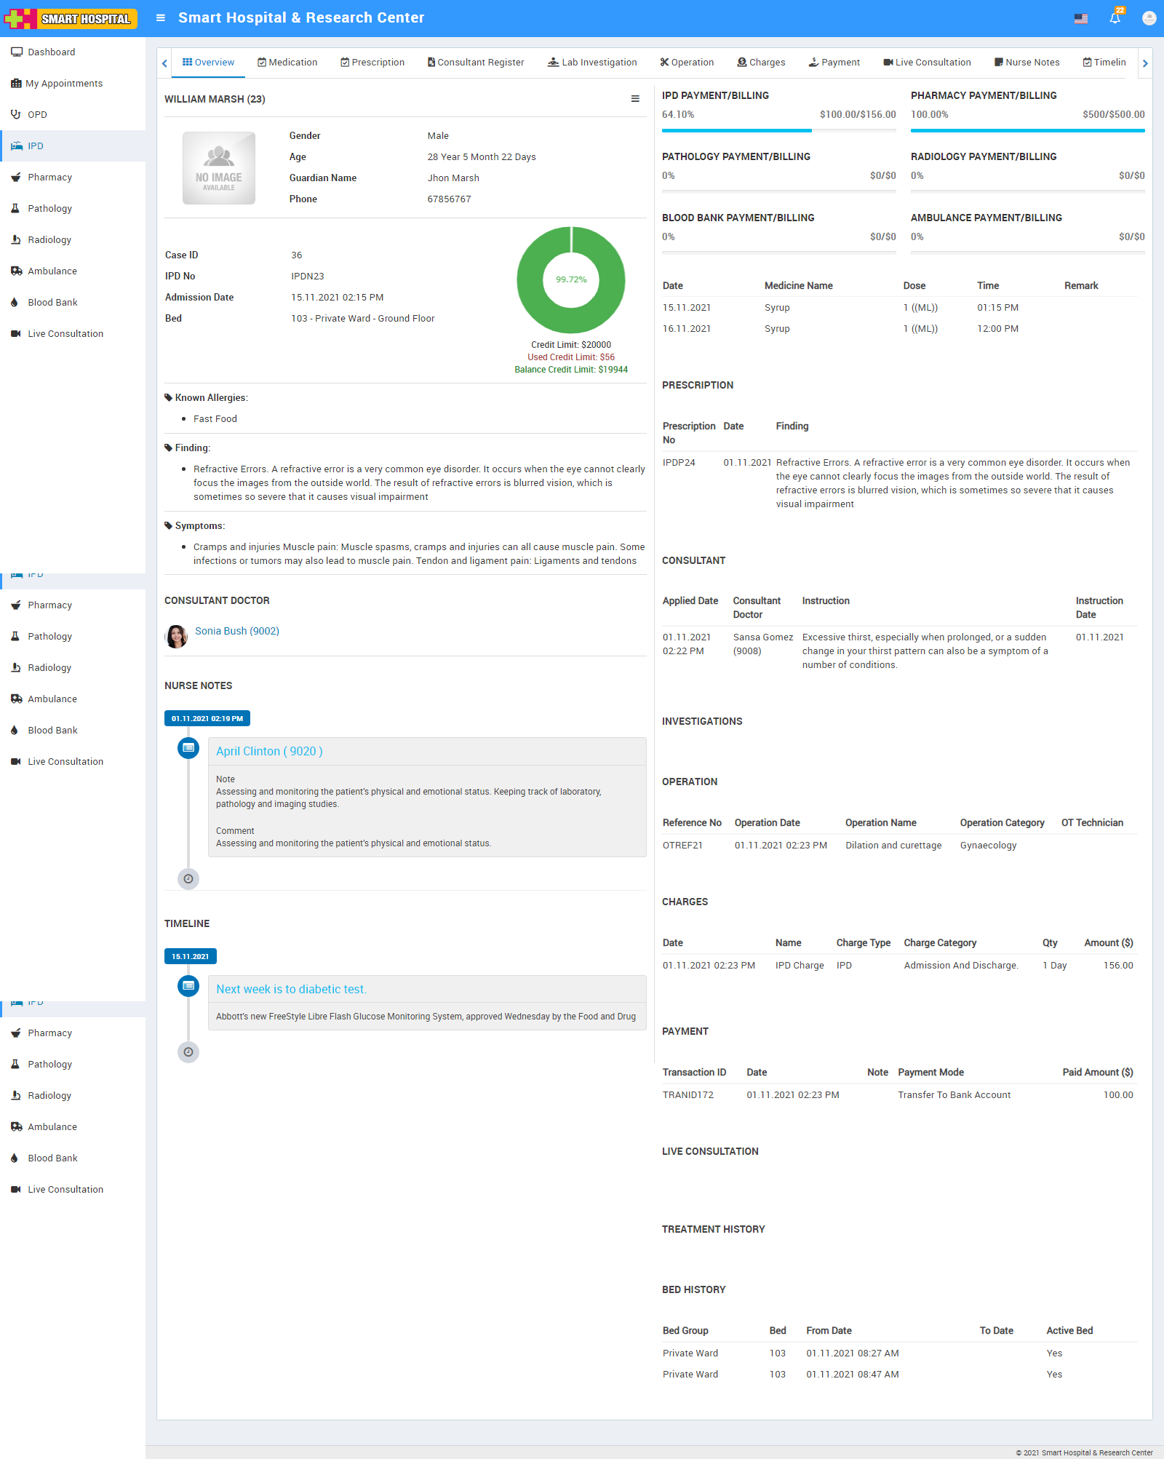Open the Ambulance module
Viewport: 1164px width, 1459px height.
pyautogui.click(x=52, y=271)
